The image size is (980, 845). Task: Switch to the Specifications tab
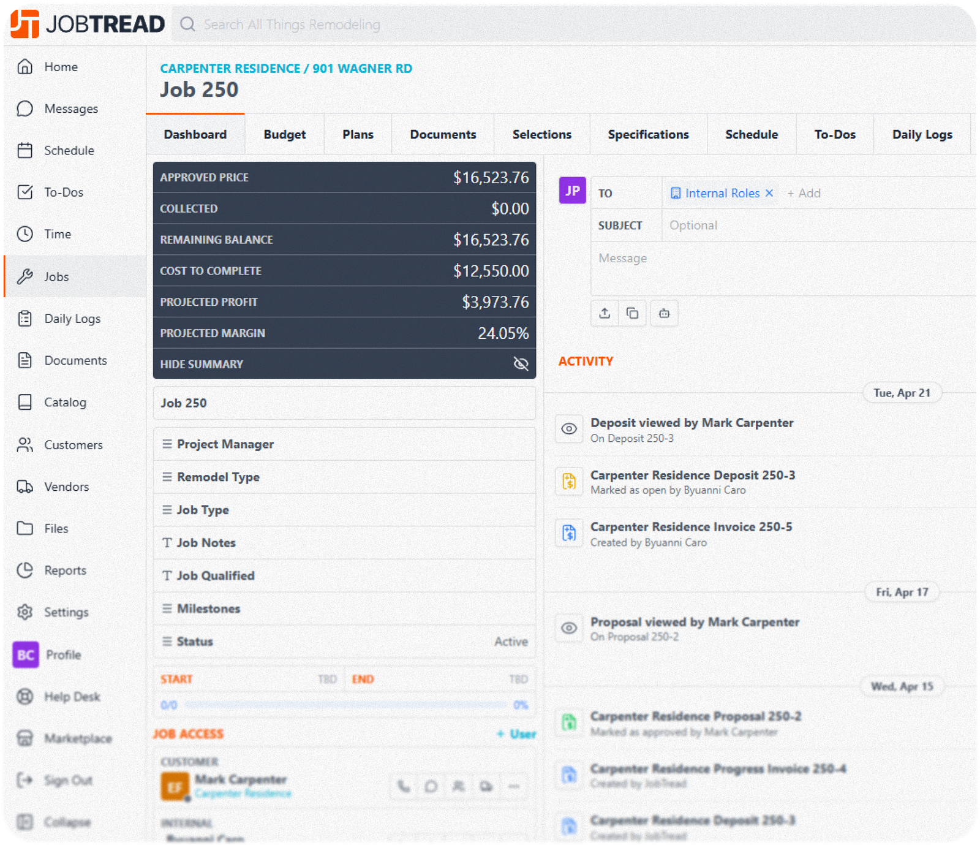point(649,134)
